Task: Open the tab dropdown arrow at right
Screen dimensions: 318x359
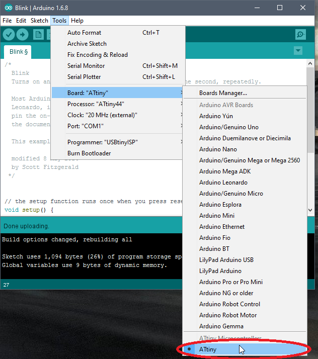Action: (298, 51)
